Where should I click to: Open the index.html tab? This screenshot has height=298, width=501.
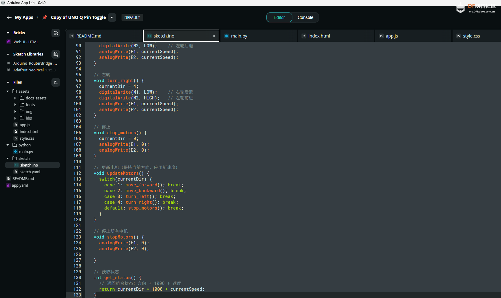319,36
